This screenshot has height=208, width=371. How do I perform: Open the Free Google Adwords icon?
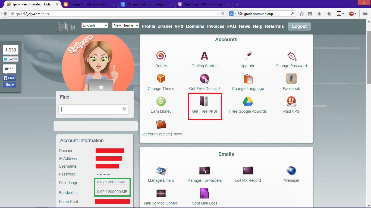248,102
